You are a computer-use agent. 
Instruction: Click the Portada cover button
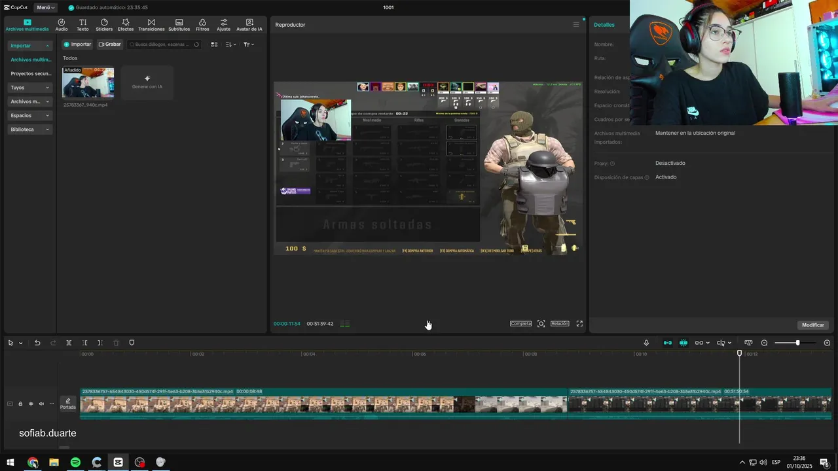(x=68, y=404)
